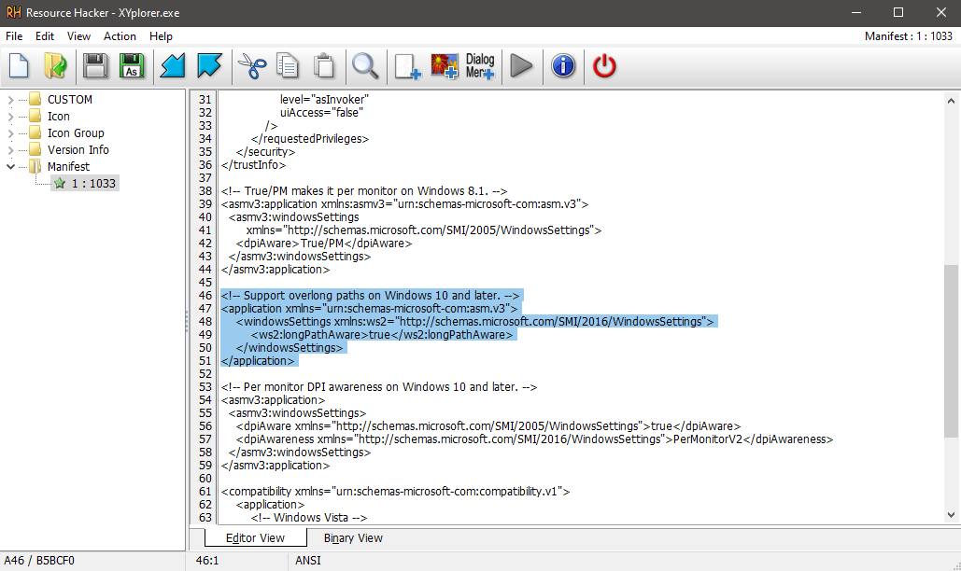Click the New blank file icon
Viewport: 961px width, 571px height.
click(x=20, y=65)
